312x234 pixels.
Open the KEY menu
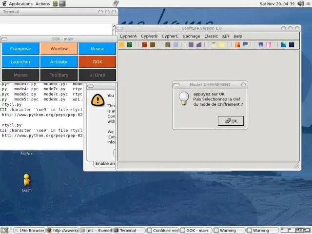(x=226, y=36)
